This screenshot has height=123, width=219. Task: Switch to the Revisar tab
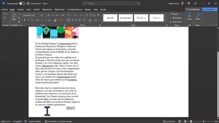88,10
